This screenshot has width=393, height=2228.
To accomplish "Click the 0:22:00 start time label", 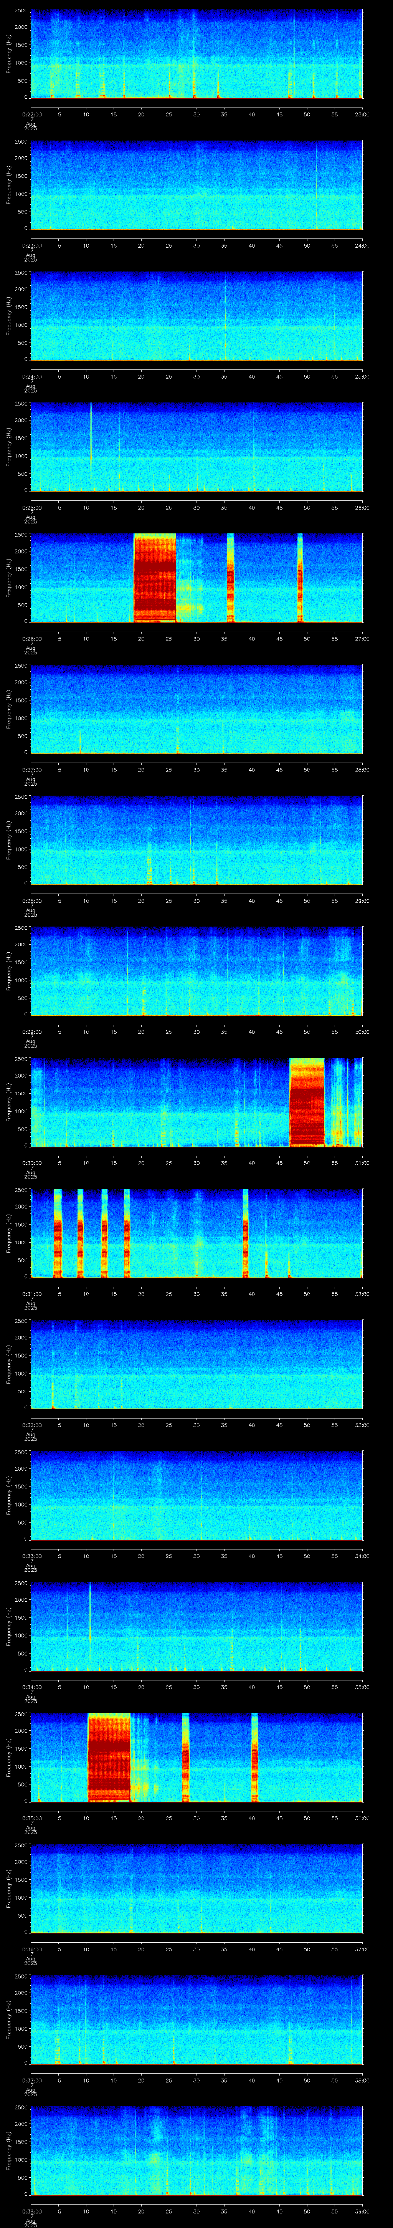I will (31, 114).
